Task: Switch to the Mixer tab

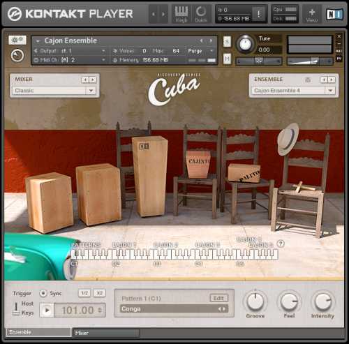Action: click(x=106, y=333)
